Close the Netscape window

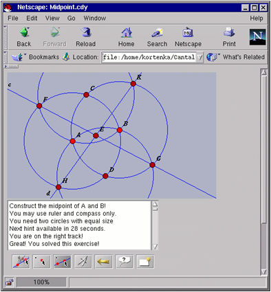(x=263, y=8)
